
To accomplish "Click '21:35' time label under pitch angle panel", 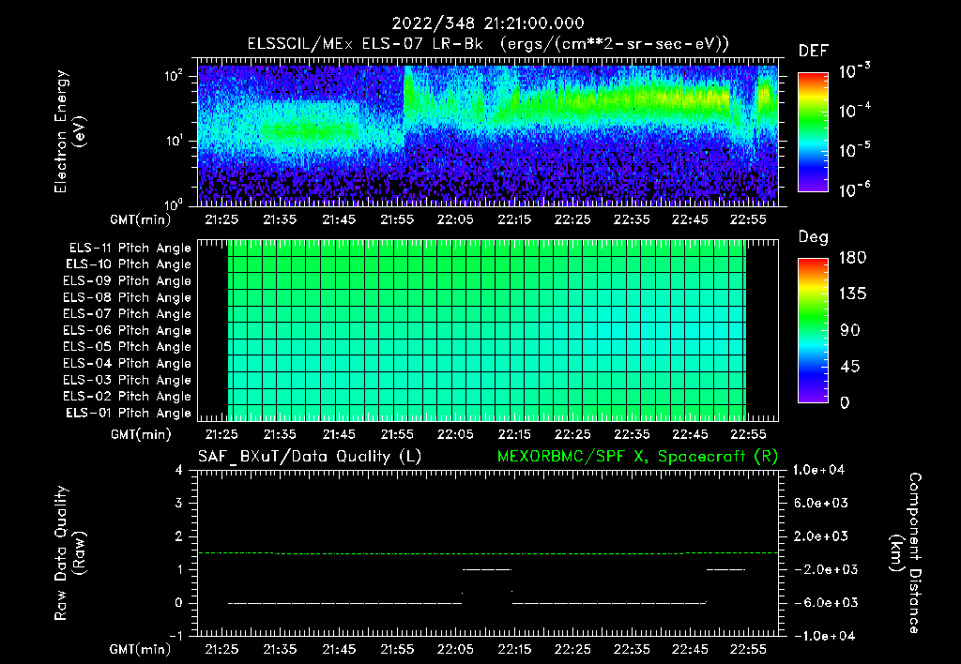I will pos(280,434).
